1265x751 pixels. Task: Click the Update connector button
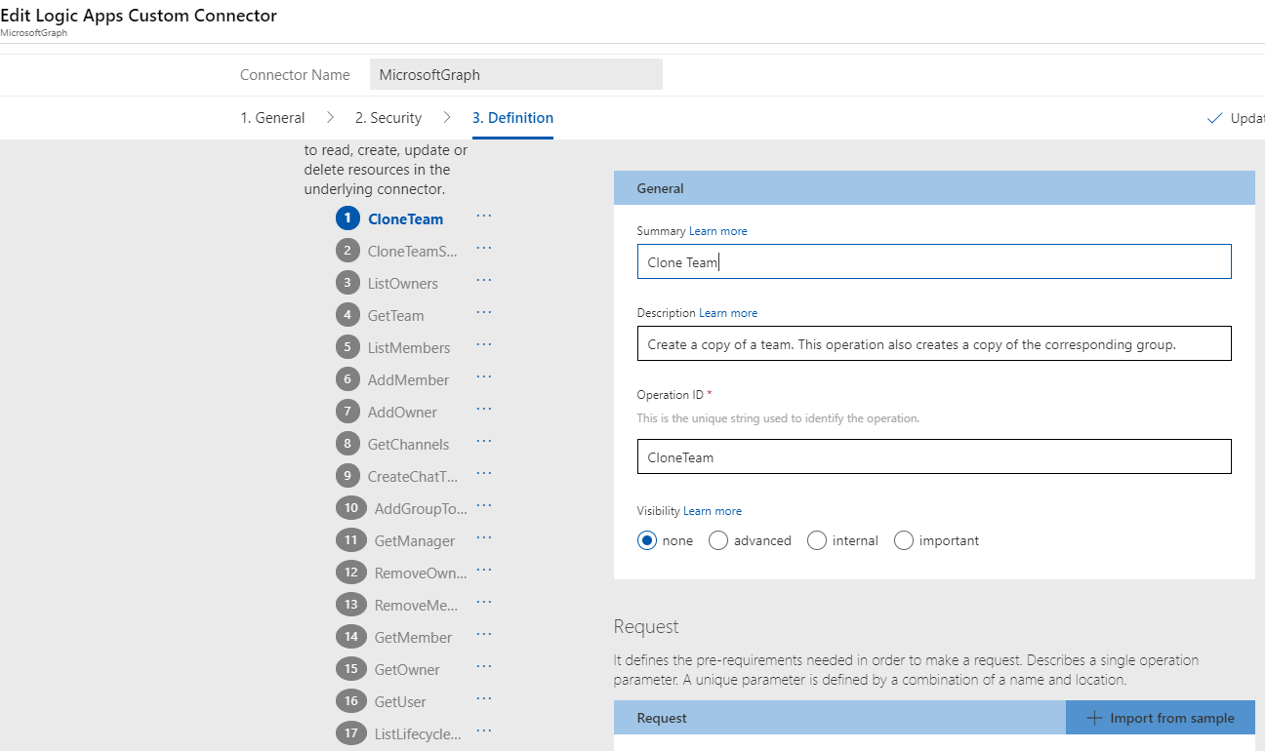(1236, 118)
